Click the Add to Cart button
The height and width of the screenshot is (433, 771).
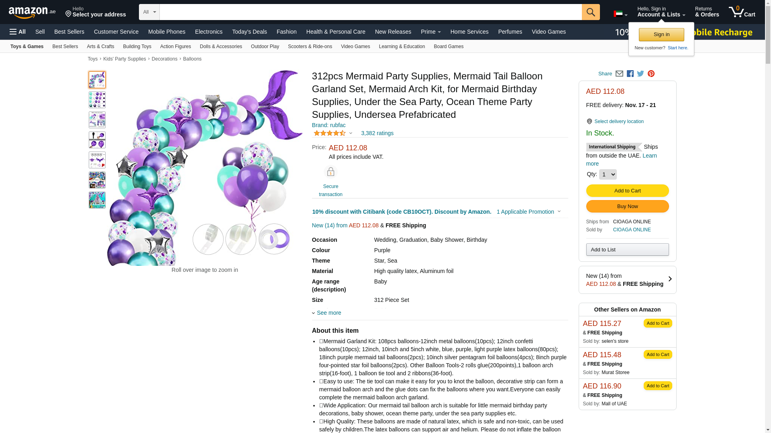coord(627,191)
